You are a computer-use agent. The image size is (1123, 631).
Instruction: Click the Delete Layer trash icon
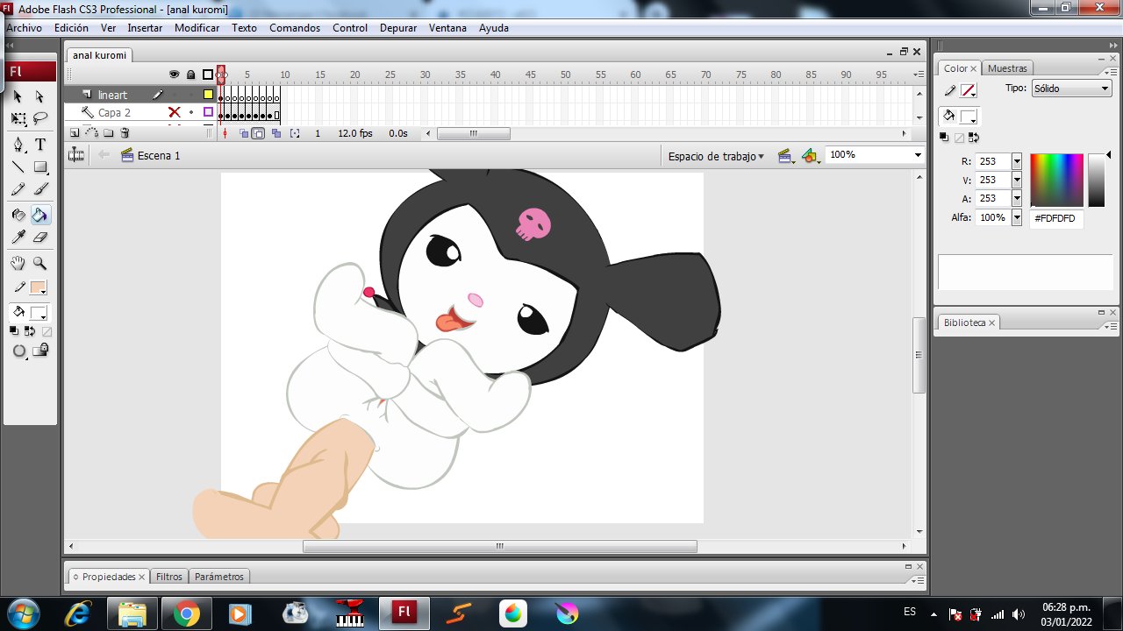(x=125, y=133)
